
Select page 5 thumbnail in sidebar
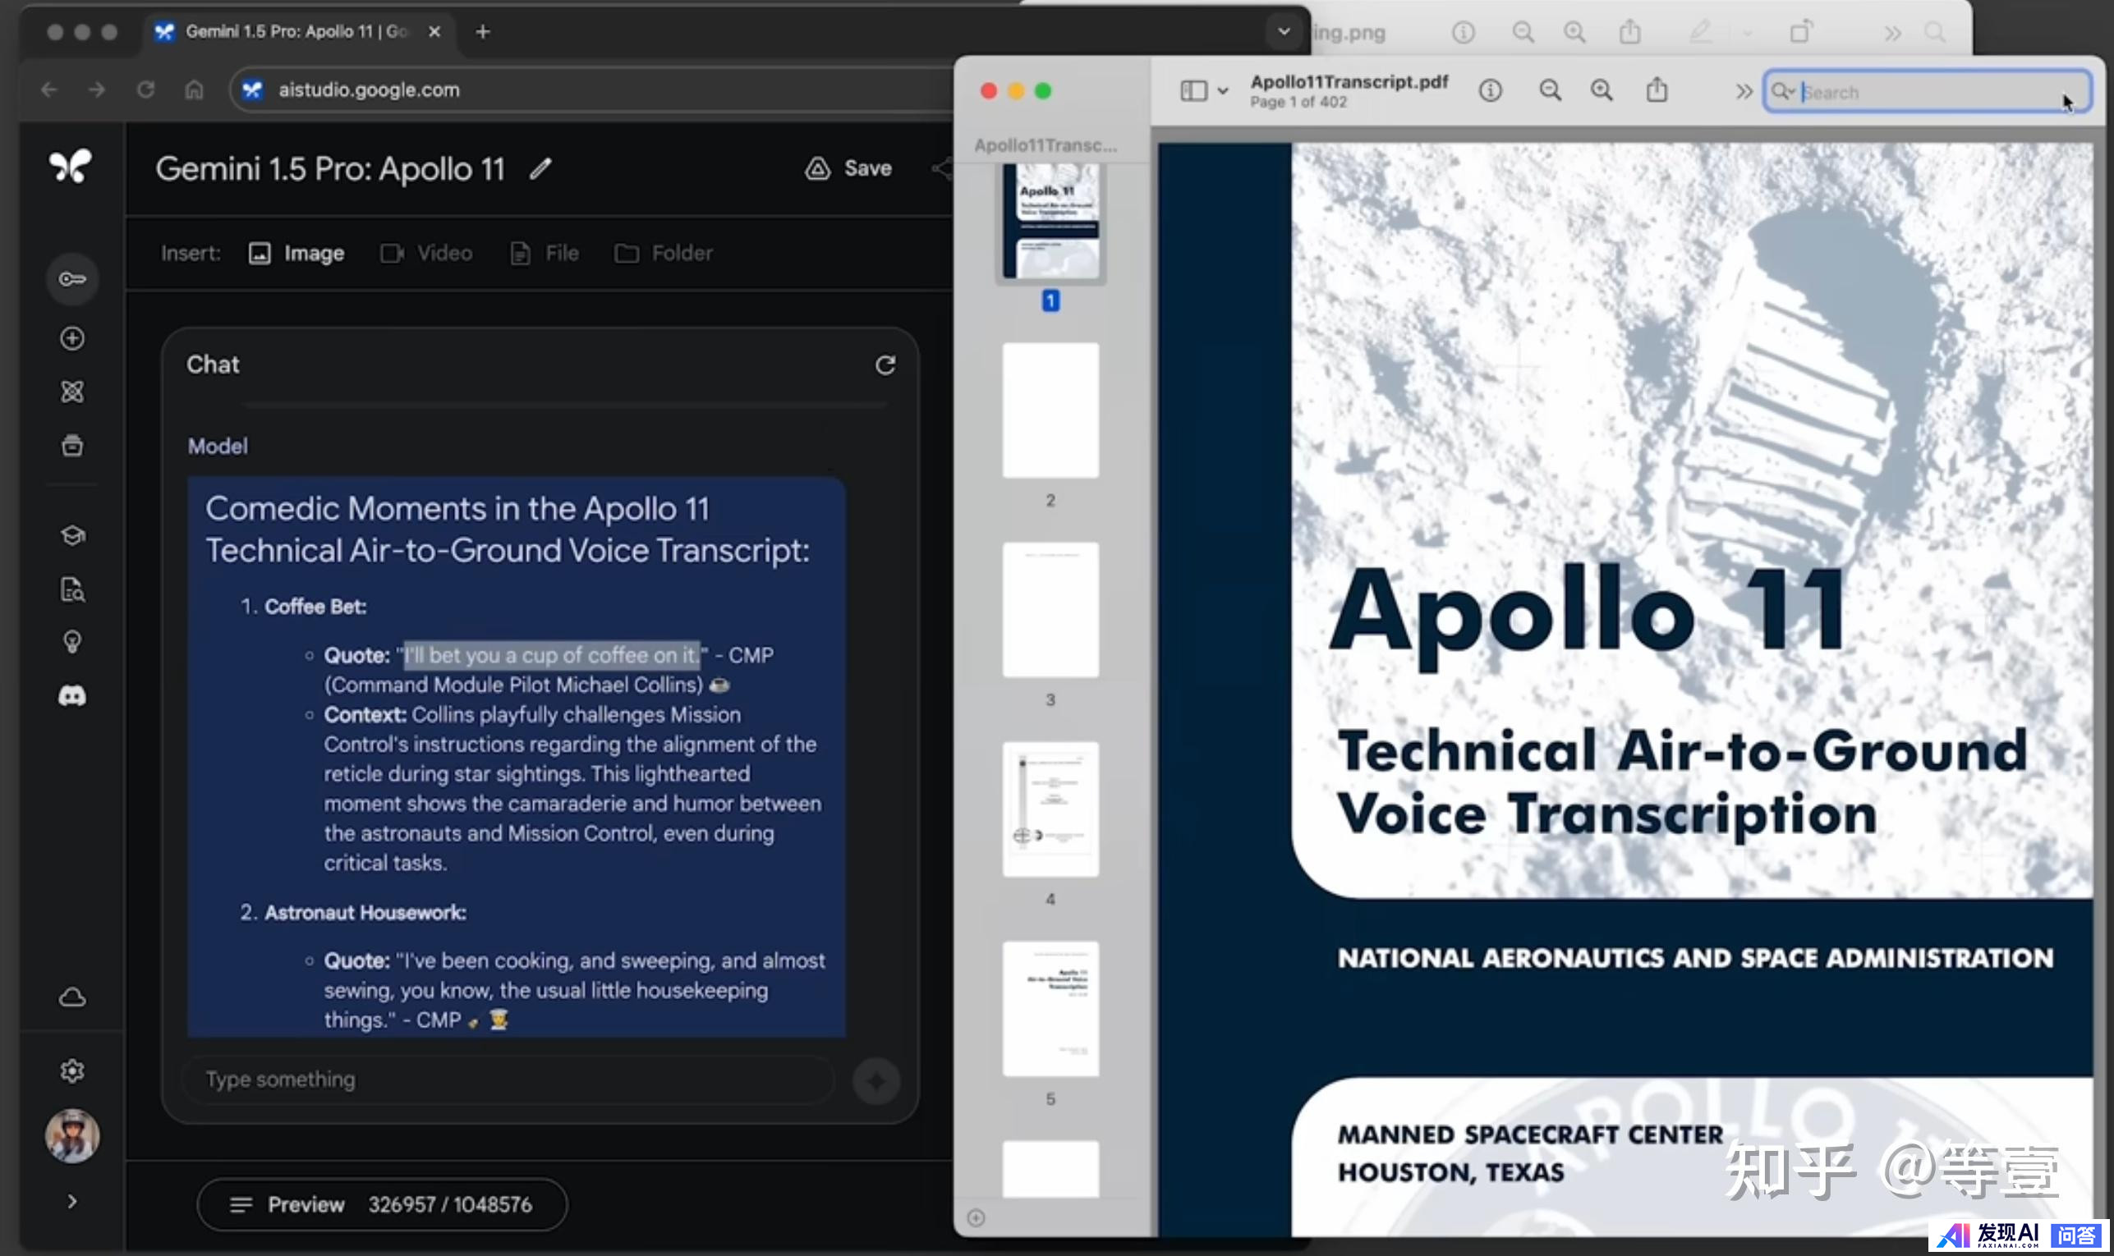click(1050, 1009)
